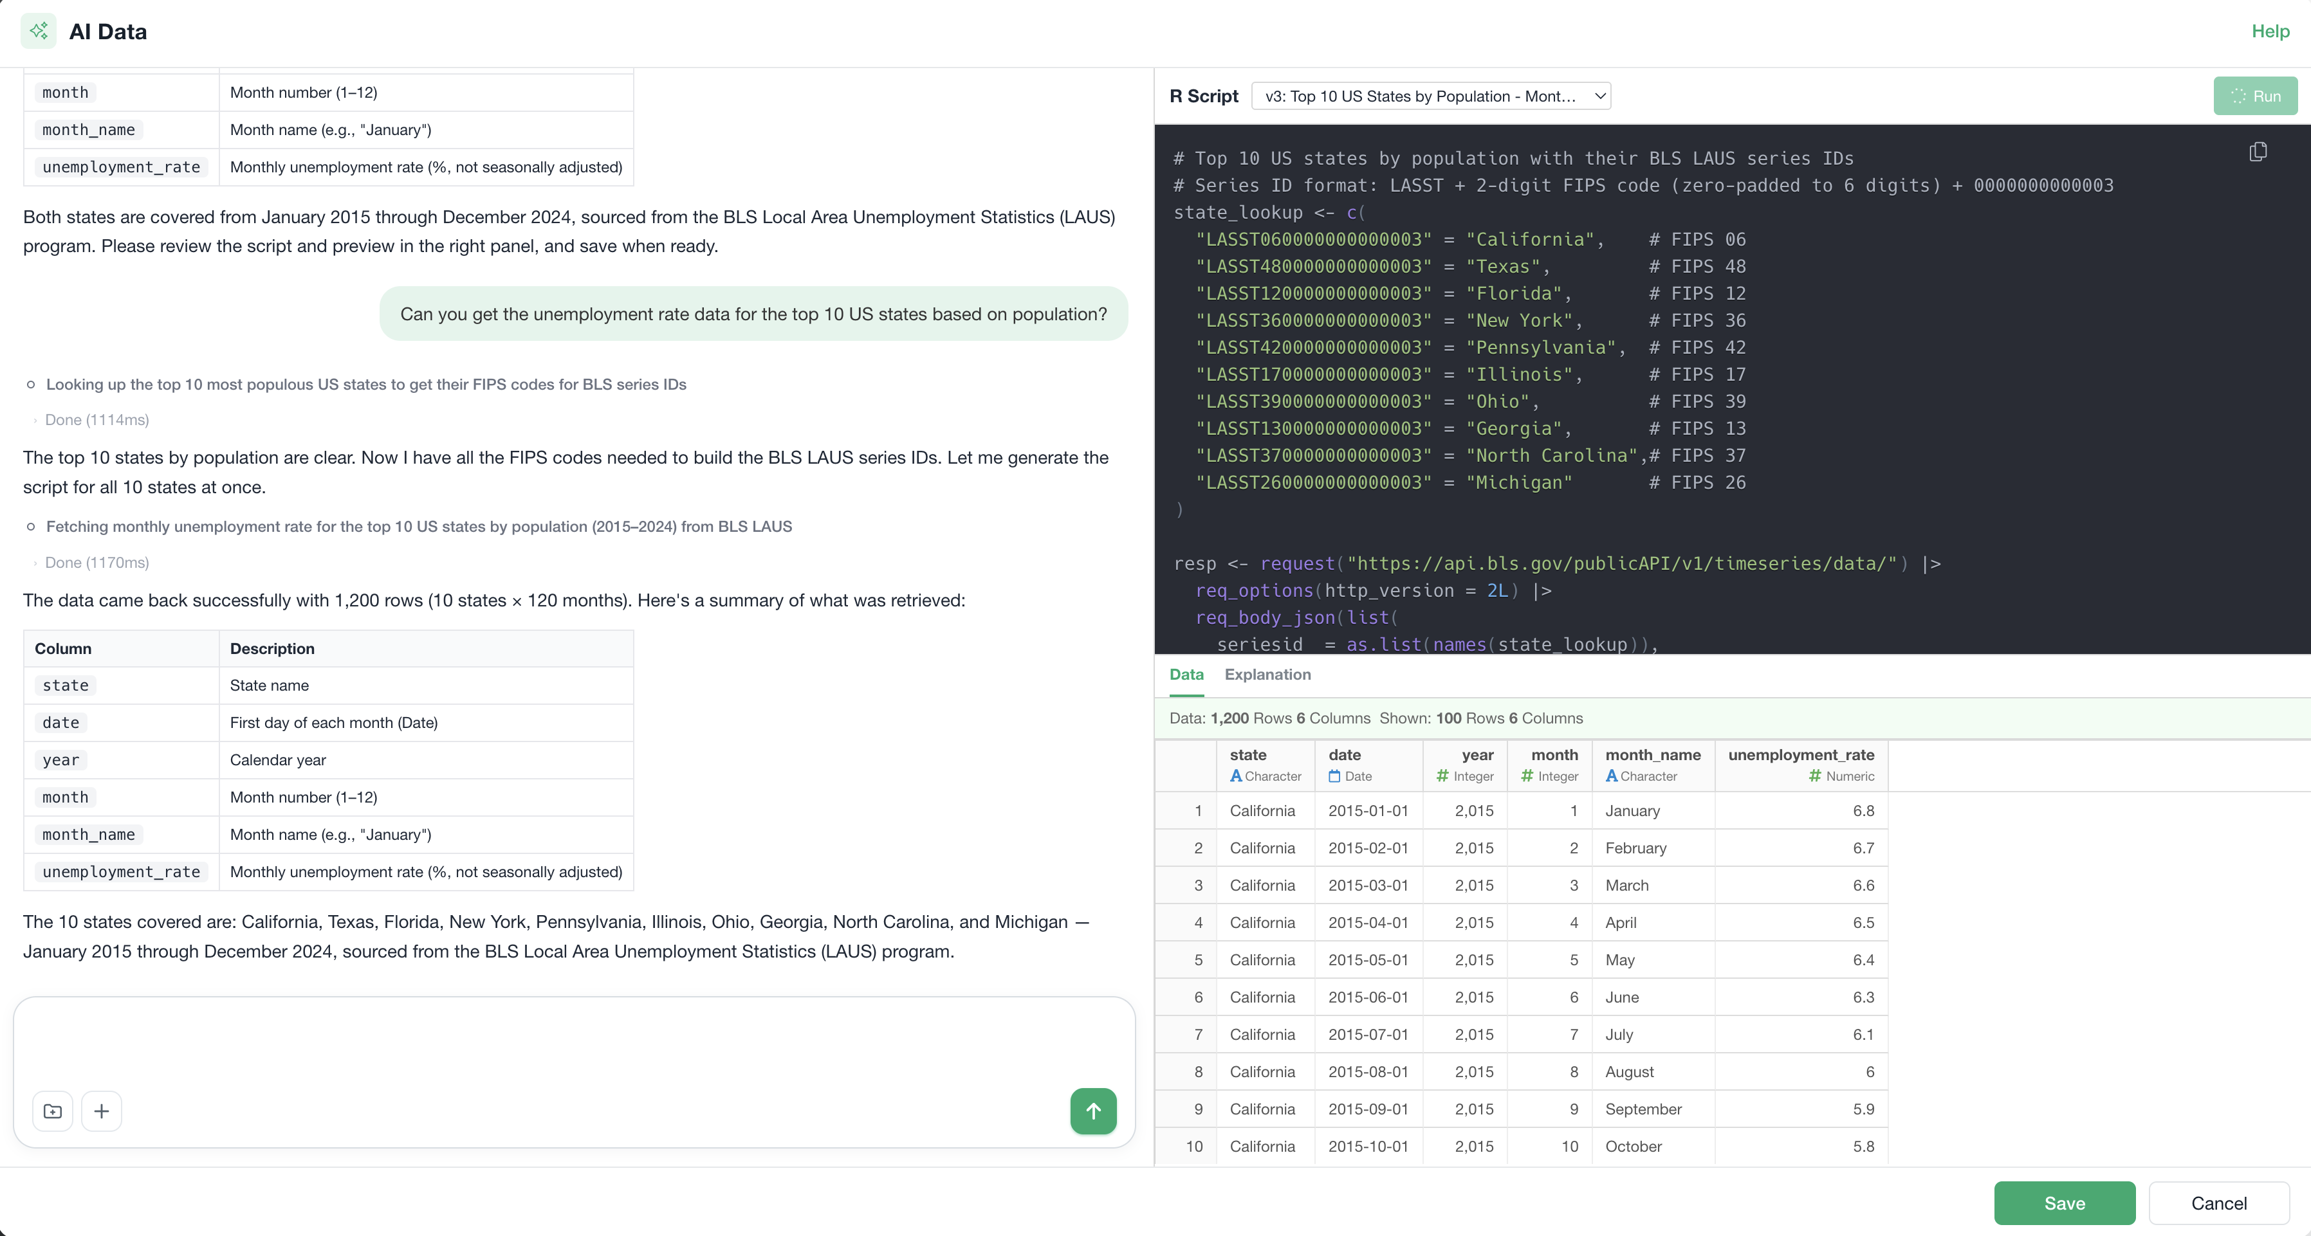Expand the Done (1170ms) step details
Image resolution: width=2311 pixels, height=1236 pixels.
91,563
